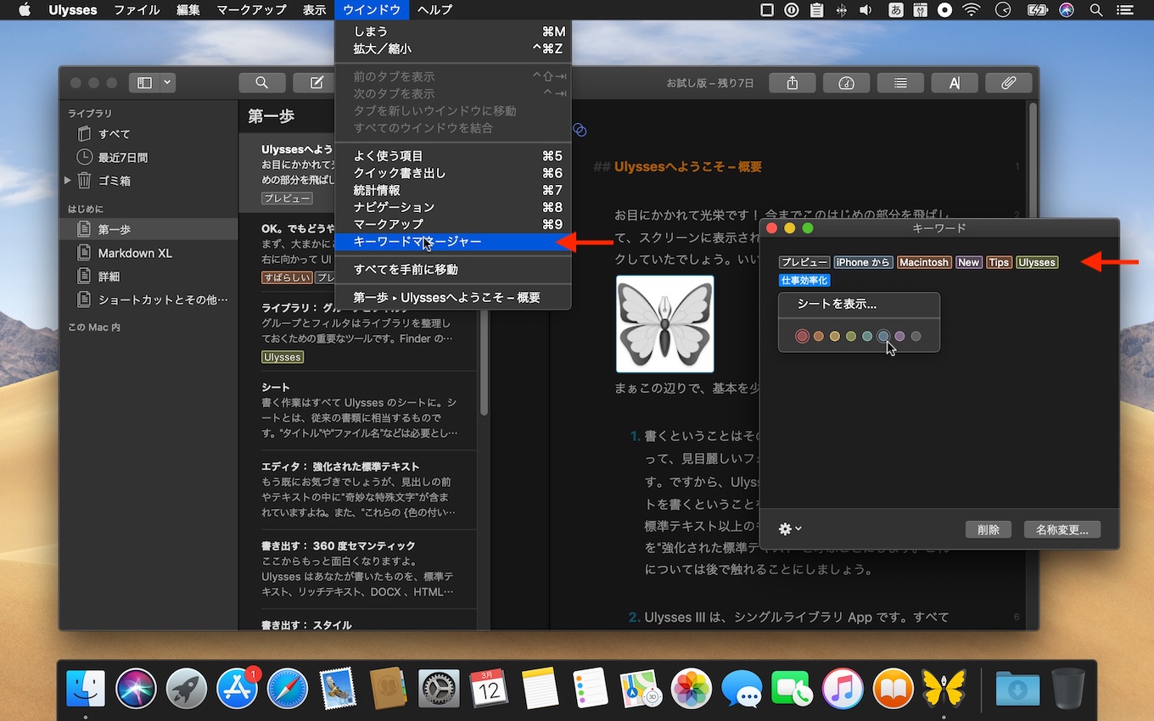Open the ファイル menu in menu bar

(137, 10)
